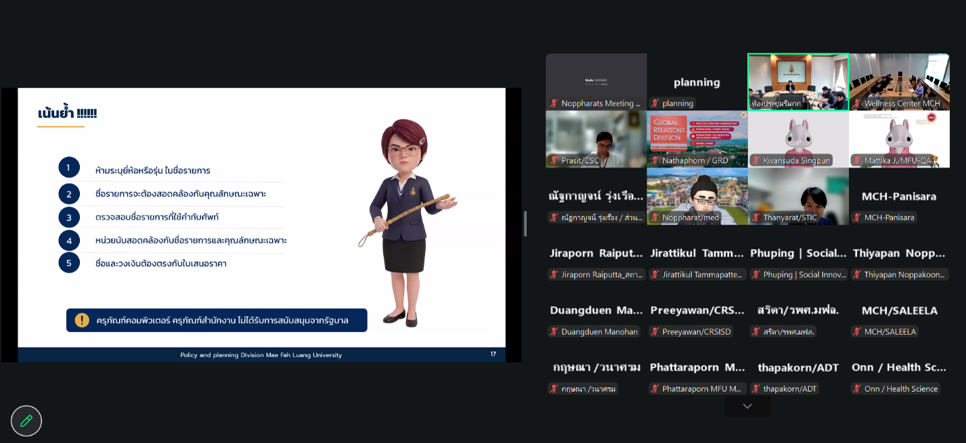The image size is (966, 443).
Task: Expand more participants with the down chevron
Action: pos(747,406)
